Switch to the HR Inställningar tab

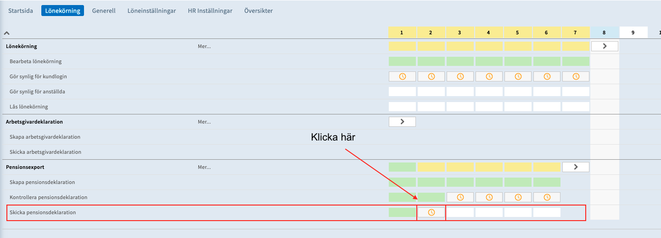(x=210, y=11)
